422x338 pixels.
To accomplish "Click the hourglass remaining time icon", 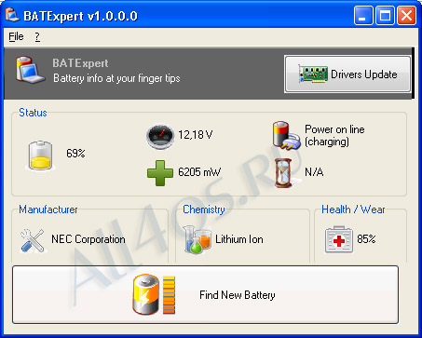I will click(283, 172).
